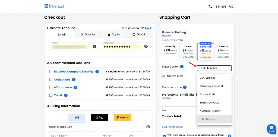278x137 pixels.
Task: Click info icon beside Bluehost Complete Security
Action: pyautogui.click(x=97, y=72)
